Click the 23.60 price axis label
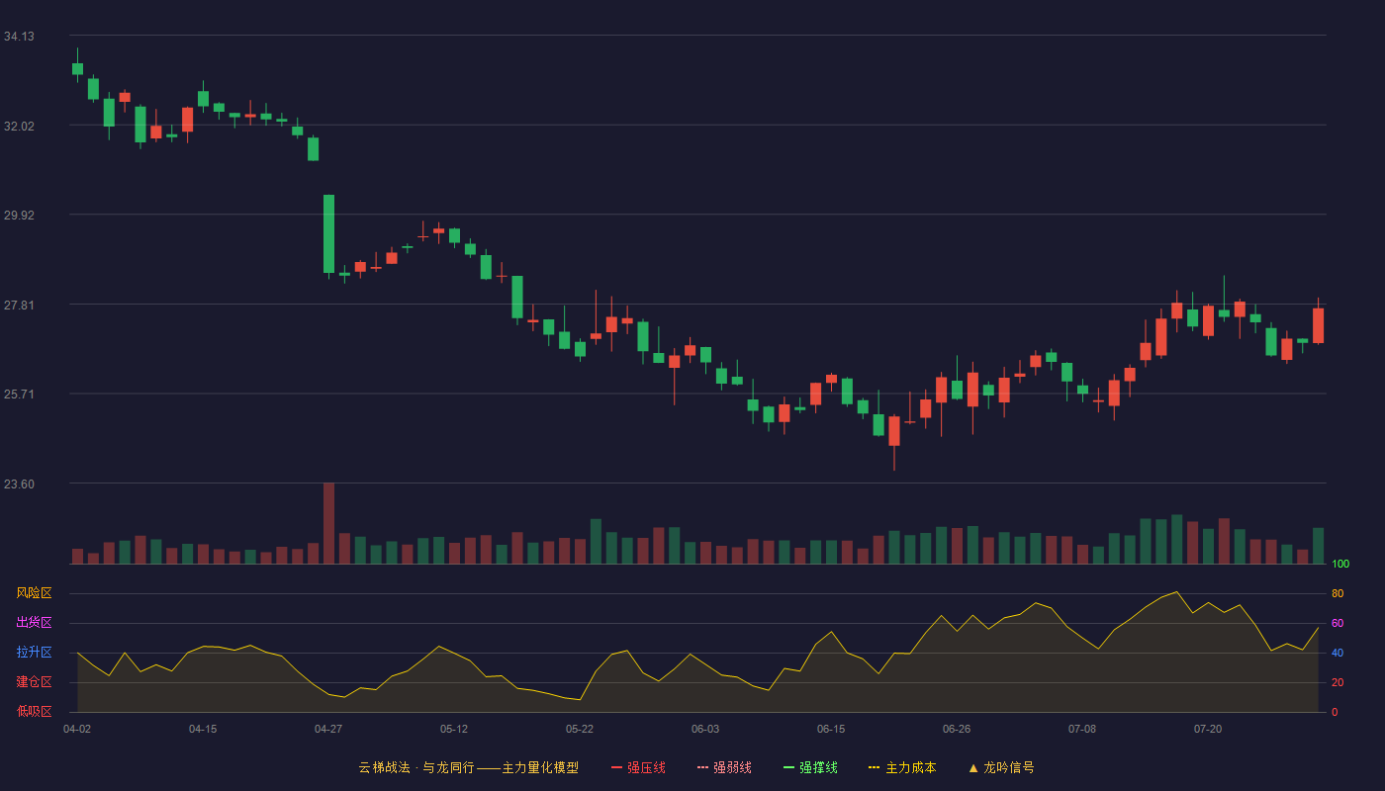This screenshot has height=791, width=1385. (x=19, y=483)
